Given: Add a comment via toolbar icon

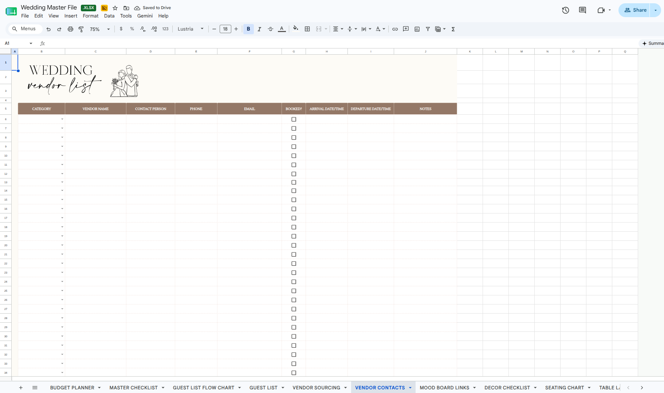Looking at the screenshot, I should pyautogui.click(x=406, y=29).
